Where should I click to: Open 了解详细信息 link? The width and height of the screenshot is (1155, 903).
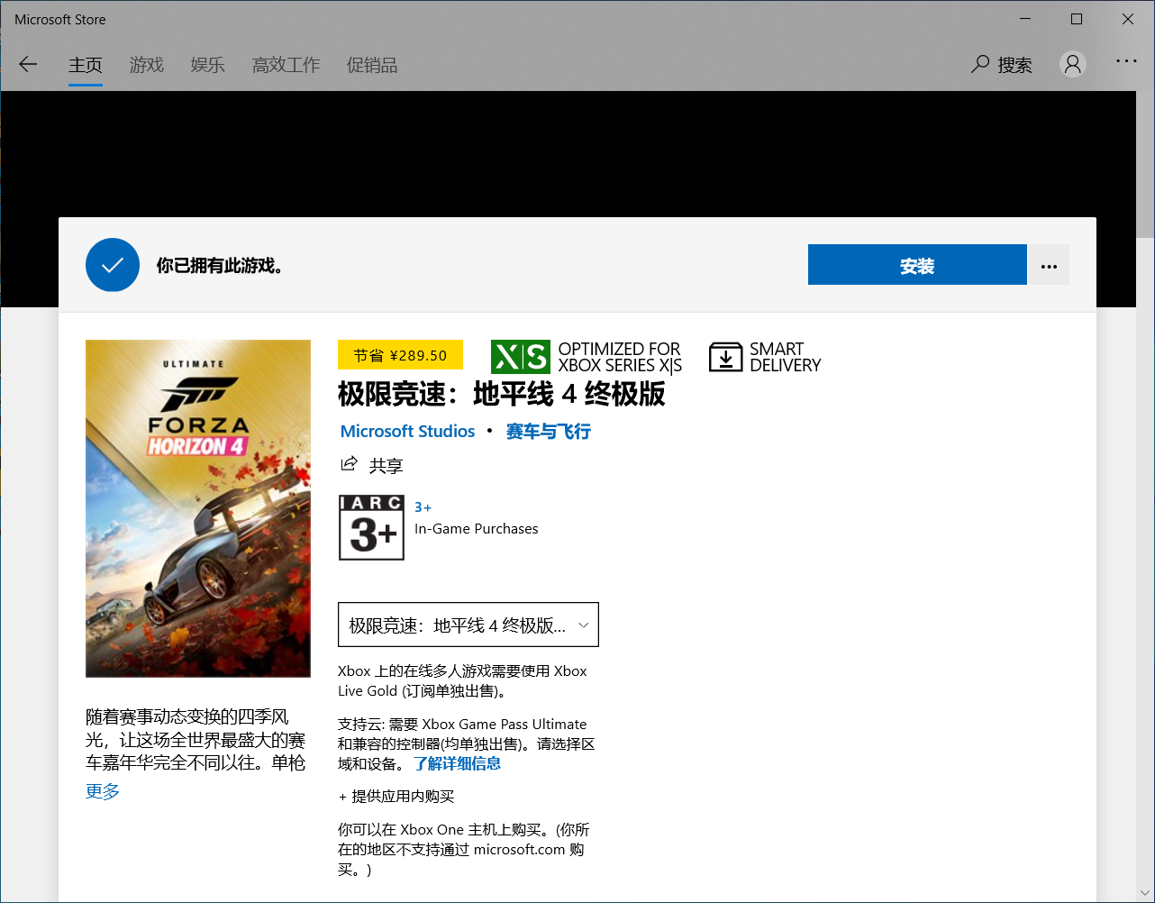[457, 763]
